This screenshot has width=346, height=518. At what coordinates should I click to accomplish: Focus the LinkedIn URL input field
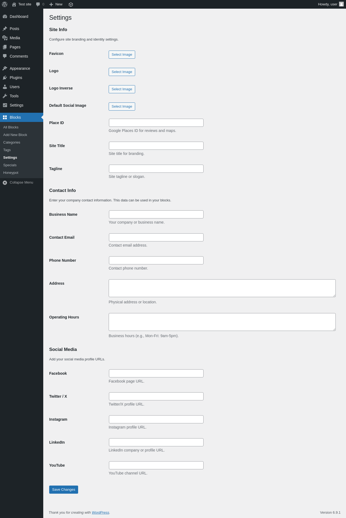click(156, 442)
